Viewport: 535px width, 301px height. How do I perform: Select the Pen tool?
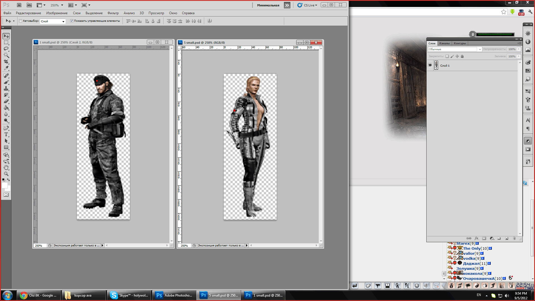(6, 128)
